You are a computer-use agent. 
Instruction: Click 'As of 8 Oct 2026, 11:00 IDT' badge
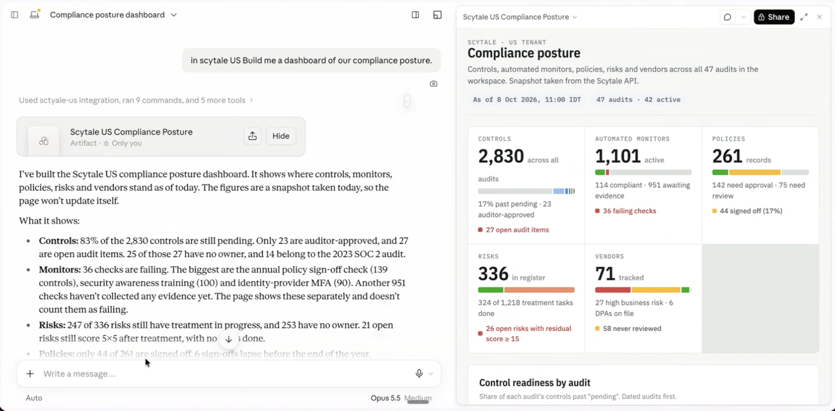tap(527, 99)
